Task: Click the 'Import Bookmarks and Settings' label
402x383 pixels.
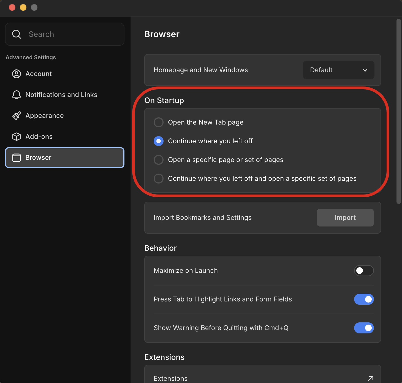Action: 203,218
